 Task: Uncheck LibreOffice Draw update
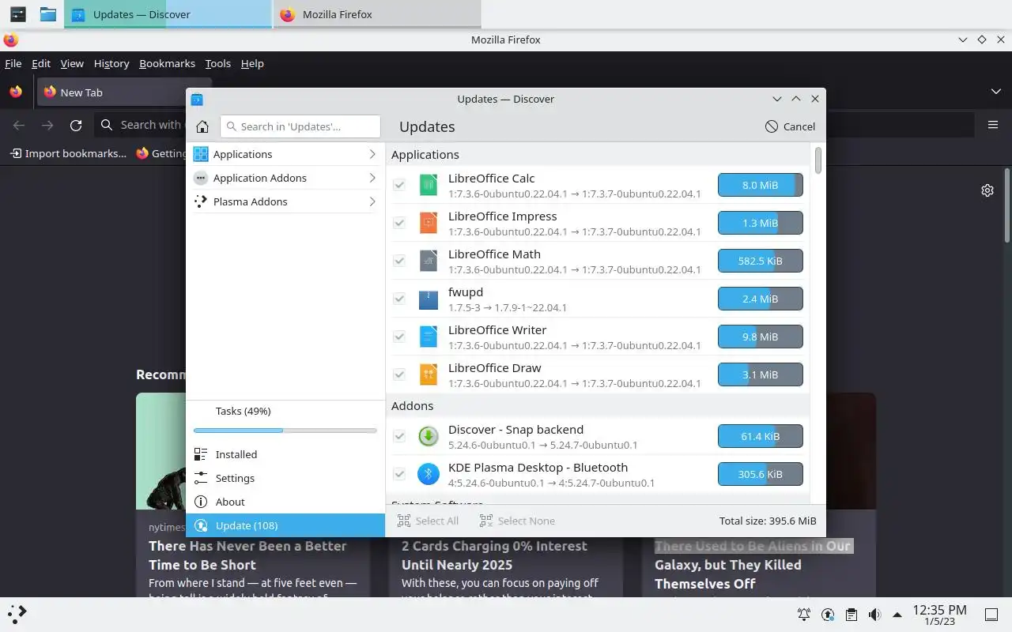(x=399, y=374)
